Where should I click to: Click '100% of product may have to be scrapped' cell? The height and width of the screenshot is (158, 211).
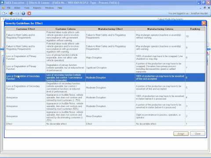click(x=160, y=57)
